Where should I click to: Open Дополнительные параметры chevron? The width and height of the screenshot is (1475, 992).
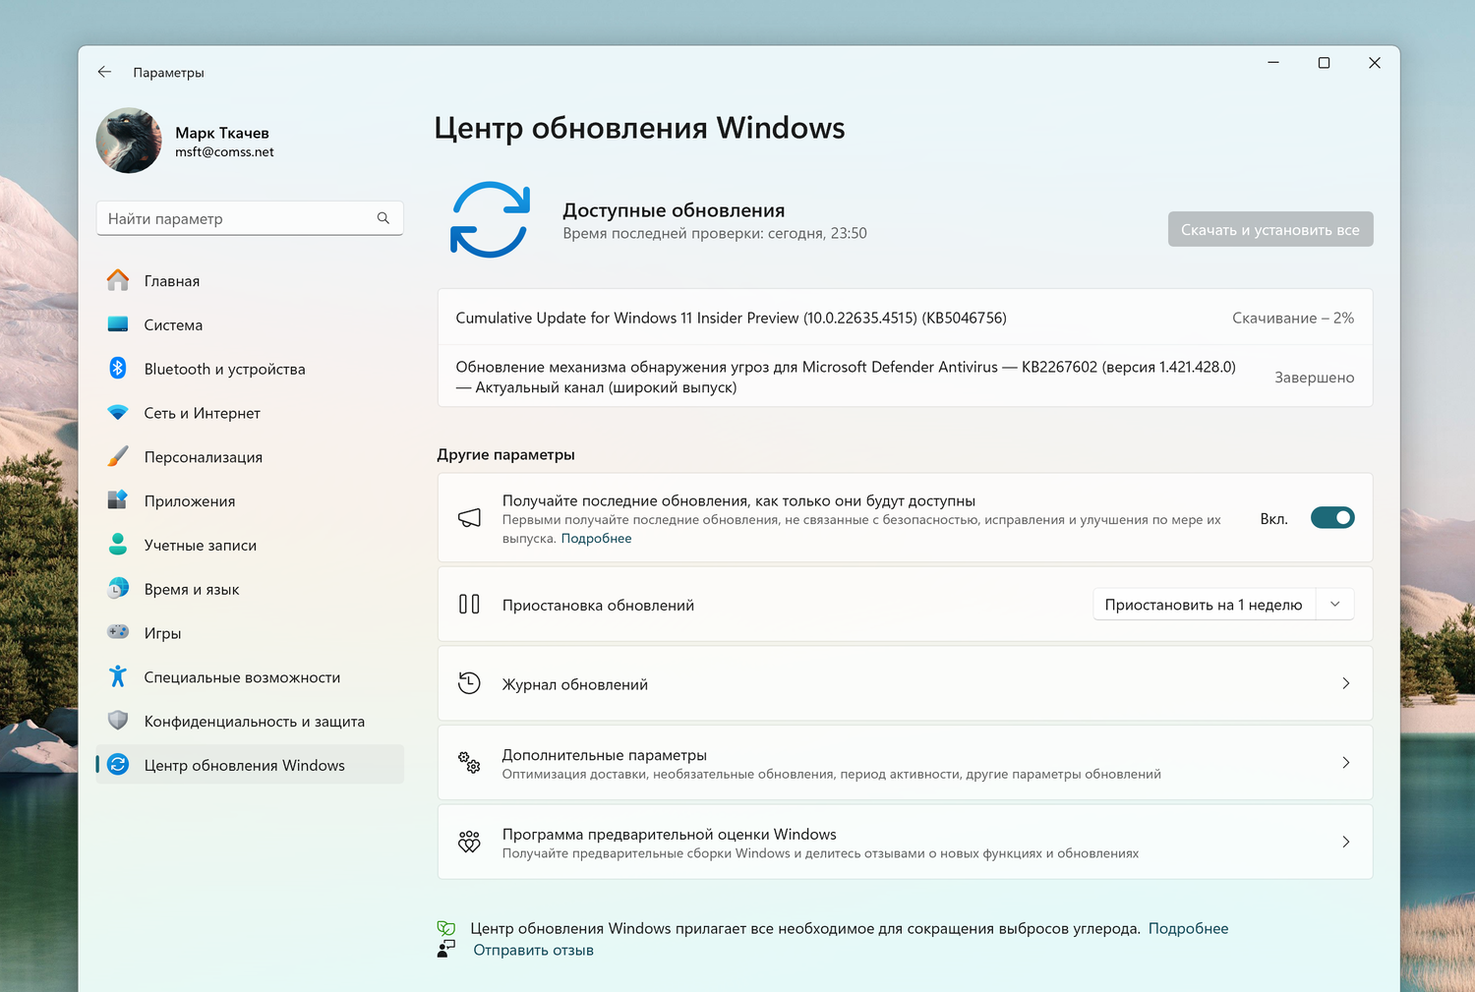pos(1346,763)
